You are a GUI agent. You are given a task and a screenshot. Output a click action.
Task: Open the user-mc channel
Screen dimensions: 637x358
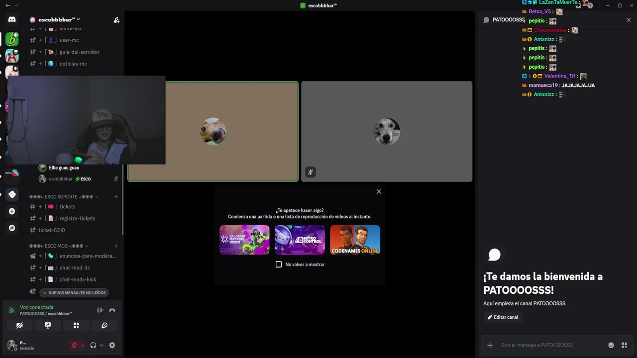click(x=74, y=40)
